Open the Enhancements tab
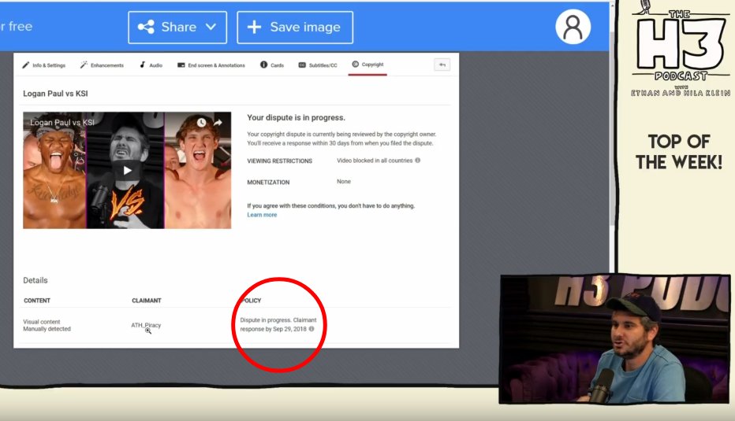This screenshot has width=735, height=421. [x=102, y=65]
